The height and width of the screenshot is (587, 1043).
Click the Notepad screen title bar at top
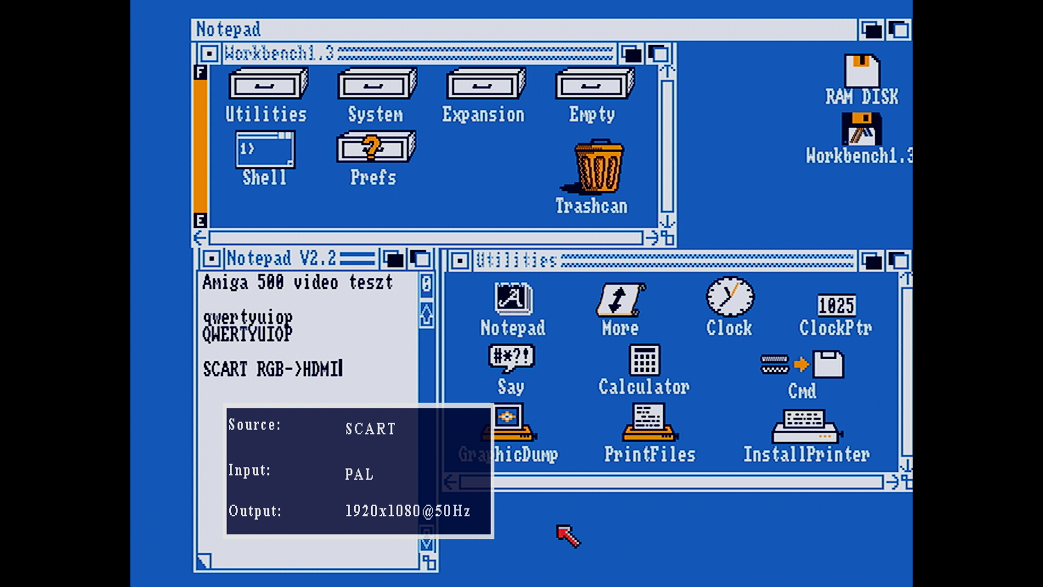[x=524, y=29]
